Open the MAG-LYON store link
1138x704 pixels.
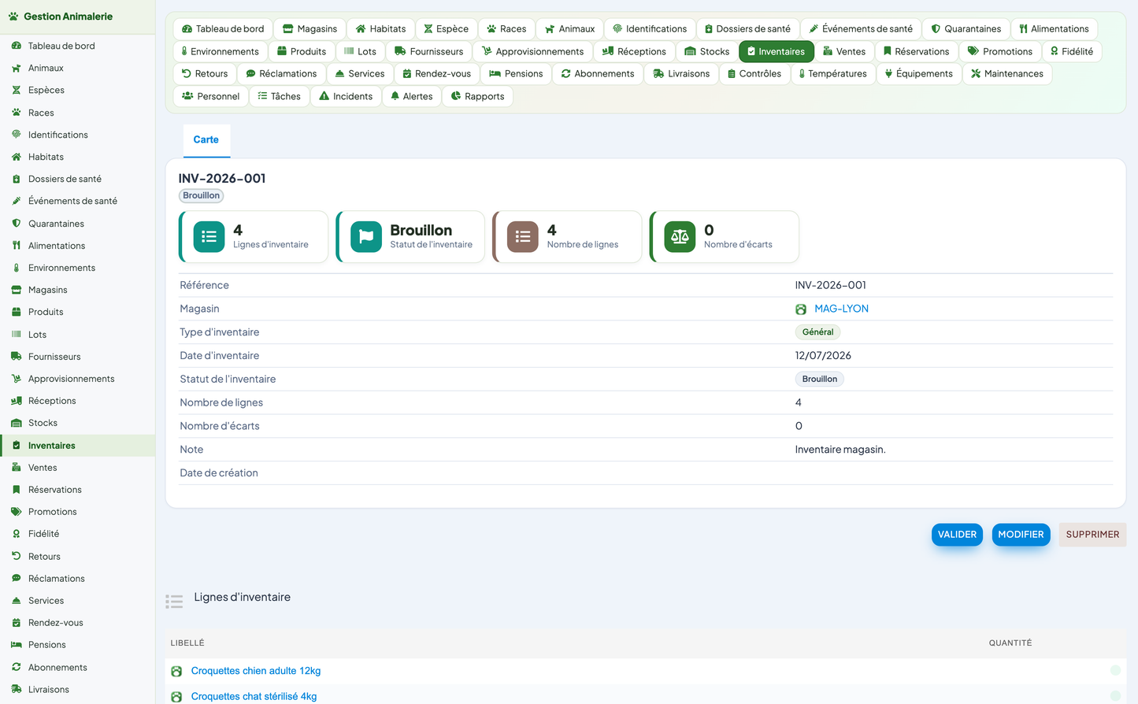pos(841,309)
